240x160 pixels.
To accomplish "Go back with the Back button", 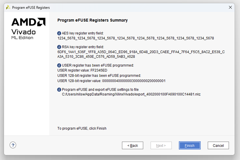I will [x=132, y=146].
